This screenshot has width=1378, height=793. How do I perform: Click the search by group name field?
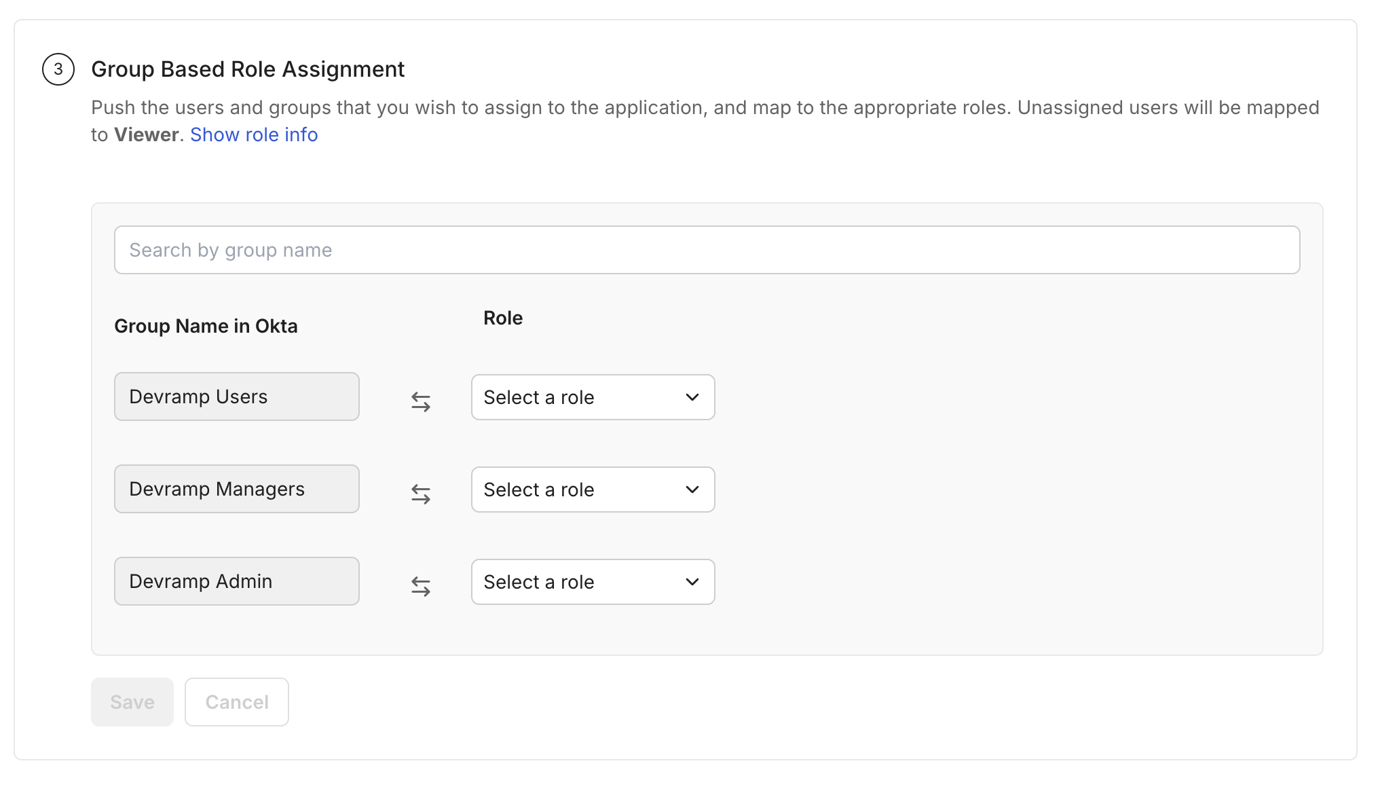pos(706,250)
